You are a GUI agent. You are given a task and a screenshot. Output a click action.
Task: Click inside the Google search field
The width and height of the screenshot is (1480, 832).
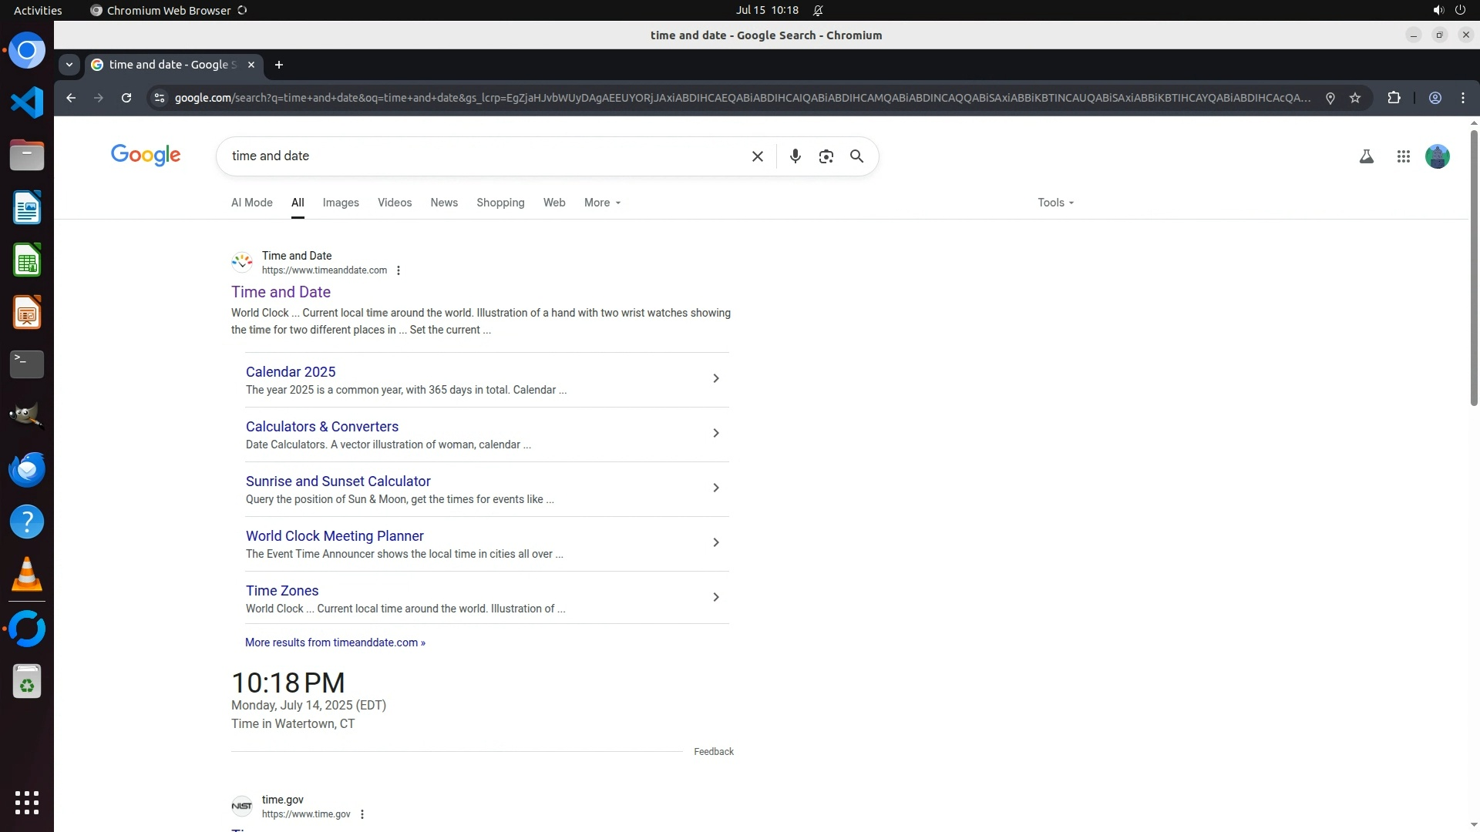tap(486, 156)
